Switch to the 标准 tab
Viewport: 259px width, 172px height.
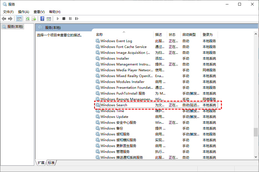51,163
